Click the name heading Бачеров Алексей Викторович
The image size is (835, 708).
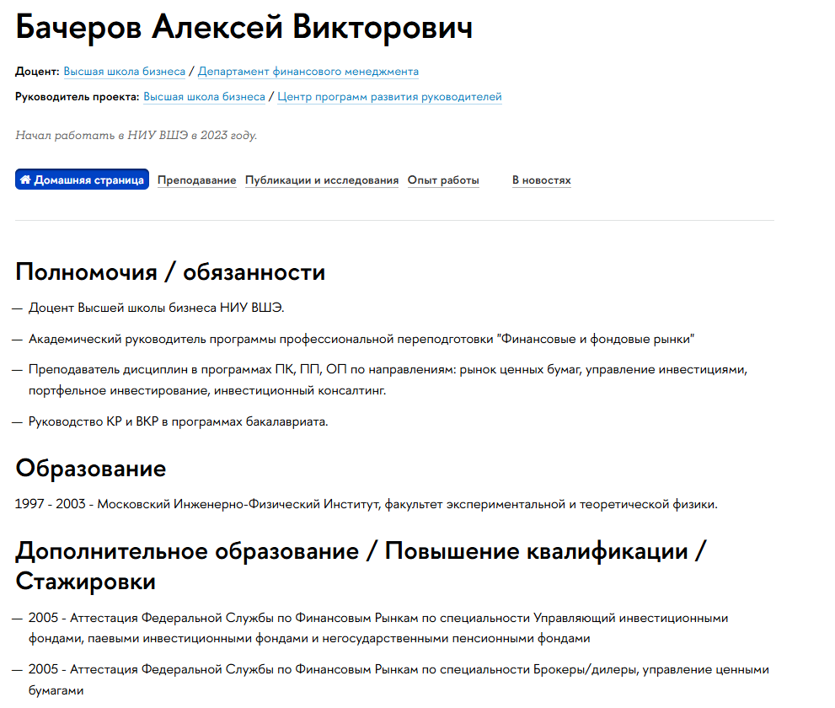point(244,27)
